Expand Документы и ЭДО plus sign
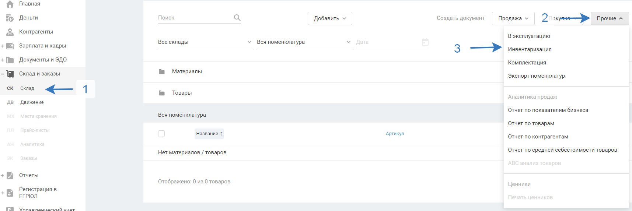Image resolution: width=632 pixels, height=211 pixels. (x=2, y=60)
